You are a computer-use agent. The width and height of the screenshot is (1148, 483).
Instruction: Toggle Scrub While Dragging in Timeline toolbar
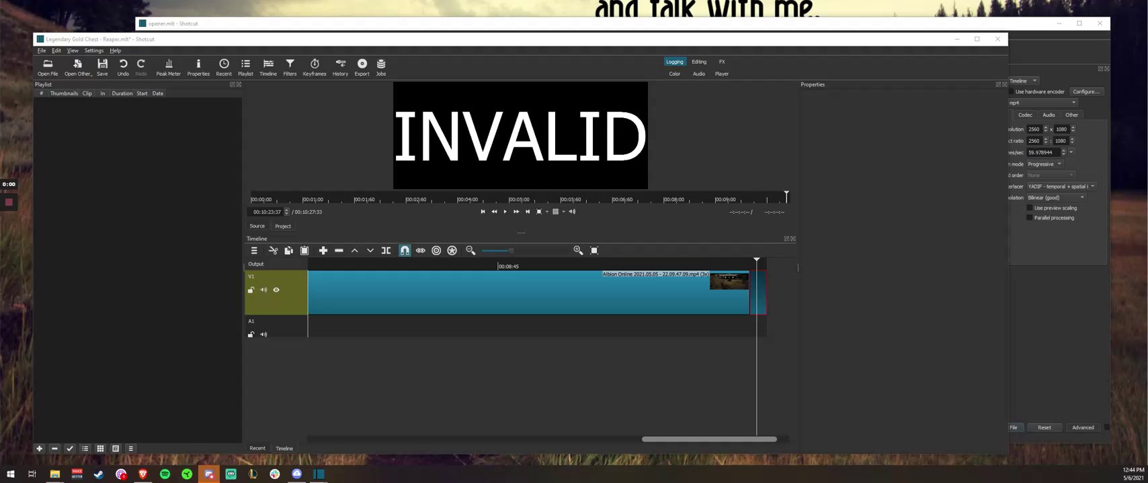(420, 250)
